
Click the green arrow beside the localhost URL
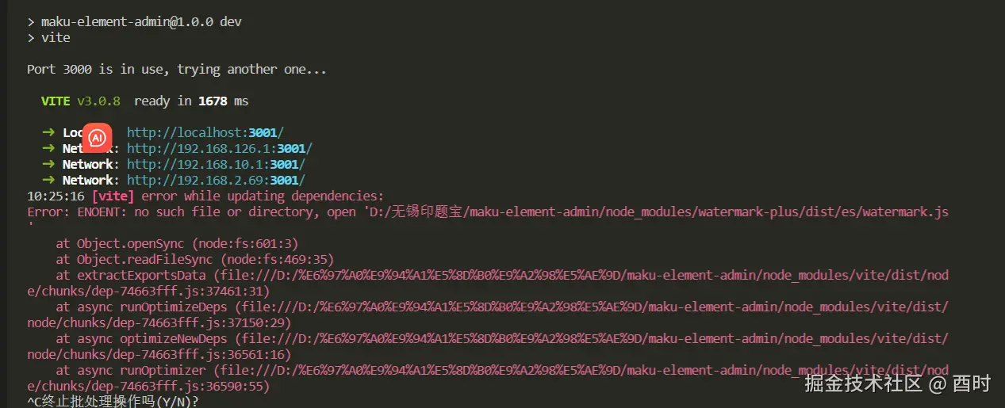tap(48, 133)
